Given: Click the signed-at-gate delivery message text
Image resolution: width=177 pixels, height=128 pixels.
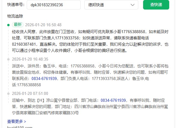Looking at the screenshot, I should [90, 41].
